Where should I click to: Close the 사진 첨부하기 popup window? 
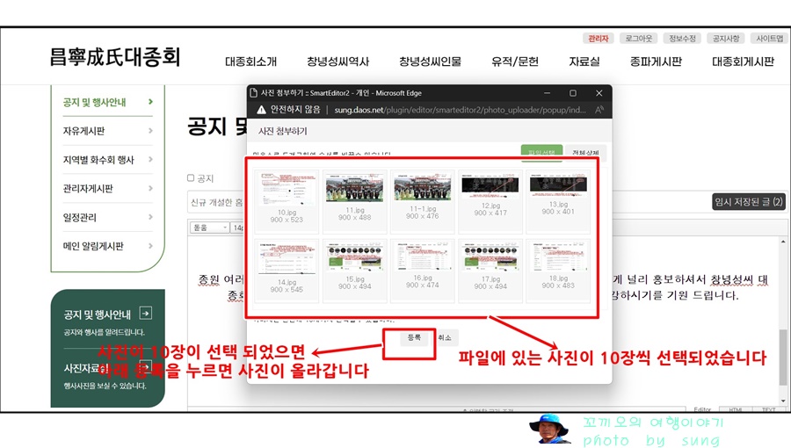(x=599, y=93)
